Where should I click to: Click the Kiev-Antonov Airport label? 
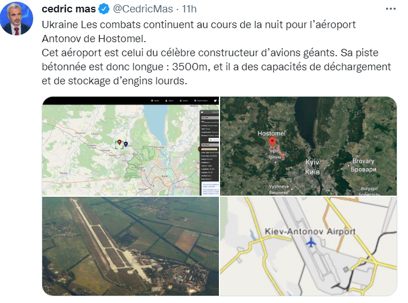pos(310,231)
